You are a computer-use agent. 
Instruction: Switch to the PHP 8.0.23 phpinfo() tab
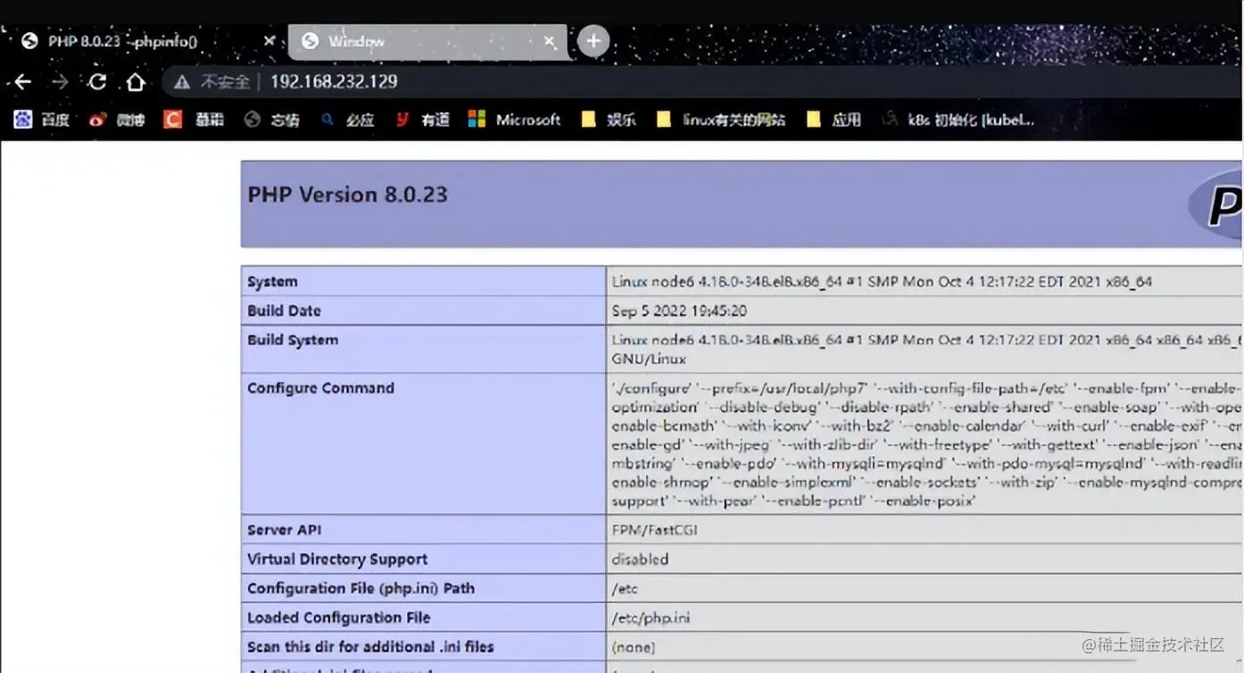[x=145, y=41]
